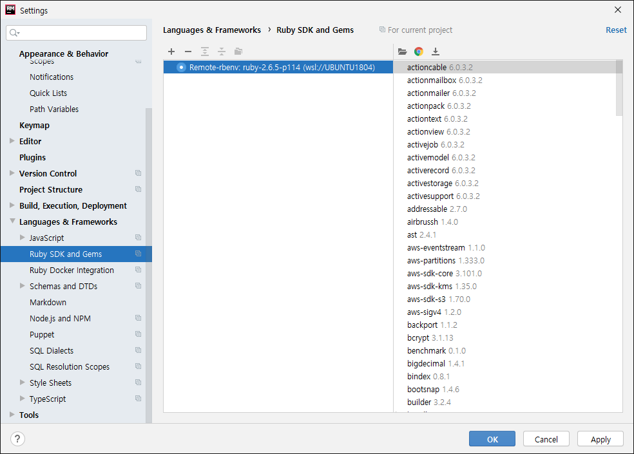
Task: Click the OK button
Action: [492, 439]
